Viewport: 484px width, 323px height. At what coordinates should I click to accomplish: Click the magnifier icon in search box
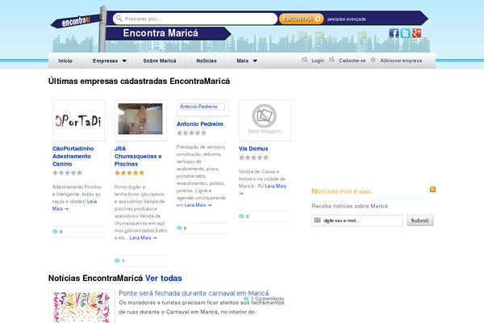point(119,19)
